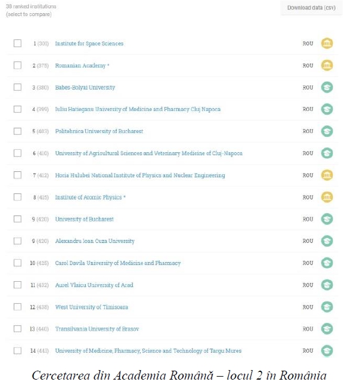This screenshot has width=351, height=385.
Task: Check the Politehnica University of Bucharest box
Action: click(x=17, y=131)
